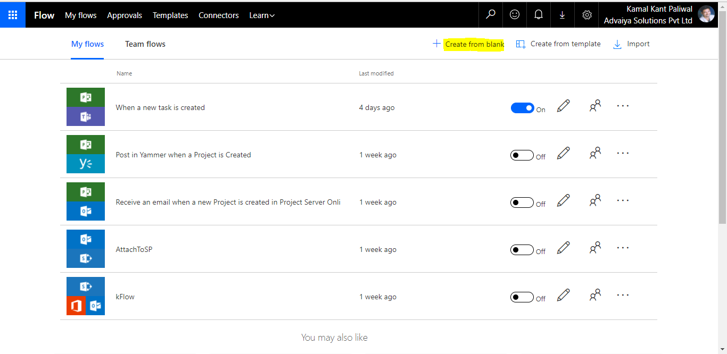Click the Name column header
727x354 pixels.
[125, 73]
